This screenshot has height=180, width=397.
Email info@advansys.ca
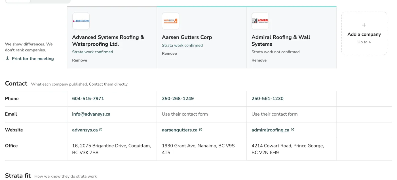[91, 114]
